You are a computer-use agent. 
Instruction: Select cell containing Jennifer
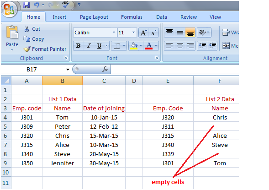(x=62, y=163)
